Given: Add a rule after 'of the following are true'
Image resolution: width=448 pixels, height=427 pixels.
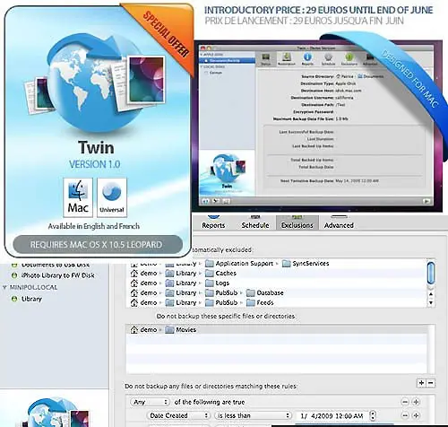Looking at the screenshot, I should [416, 402].
